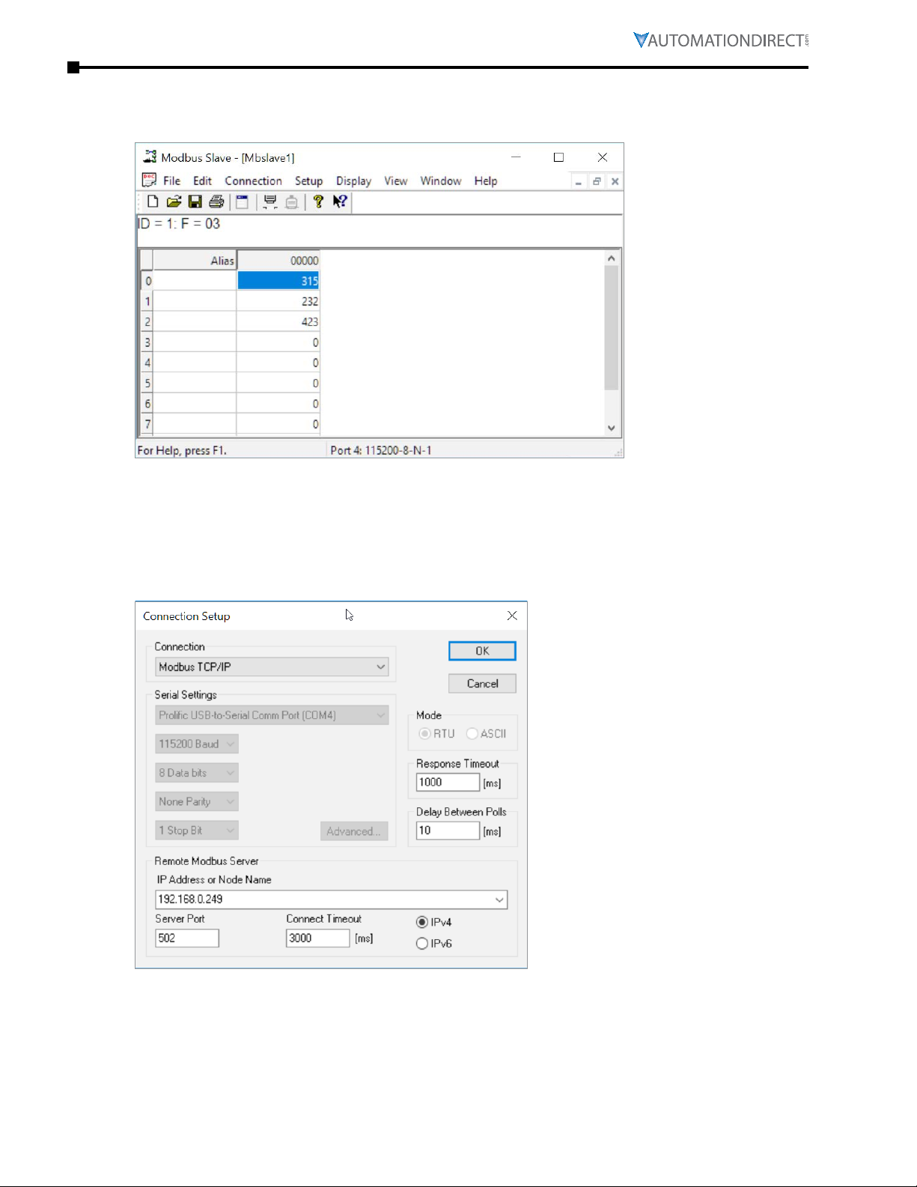This screenshot has height=1187, width=917.
Task: Click the yellow question mark About icon
Action: tap(318, 201)
